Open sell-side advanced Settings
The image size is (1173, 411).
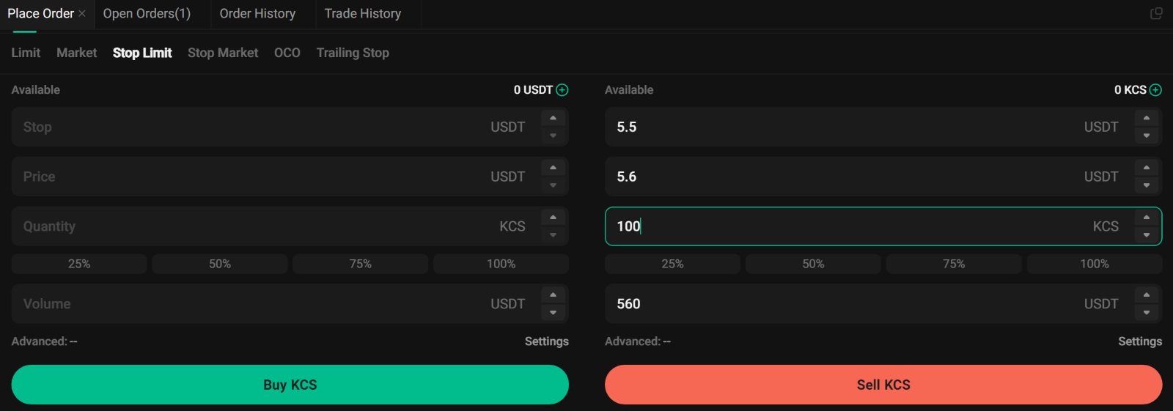coord(1140,341)
